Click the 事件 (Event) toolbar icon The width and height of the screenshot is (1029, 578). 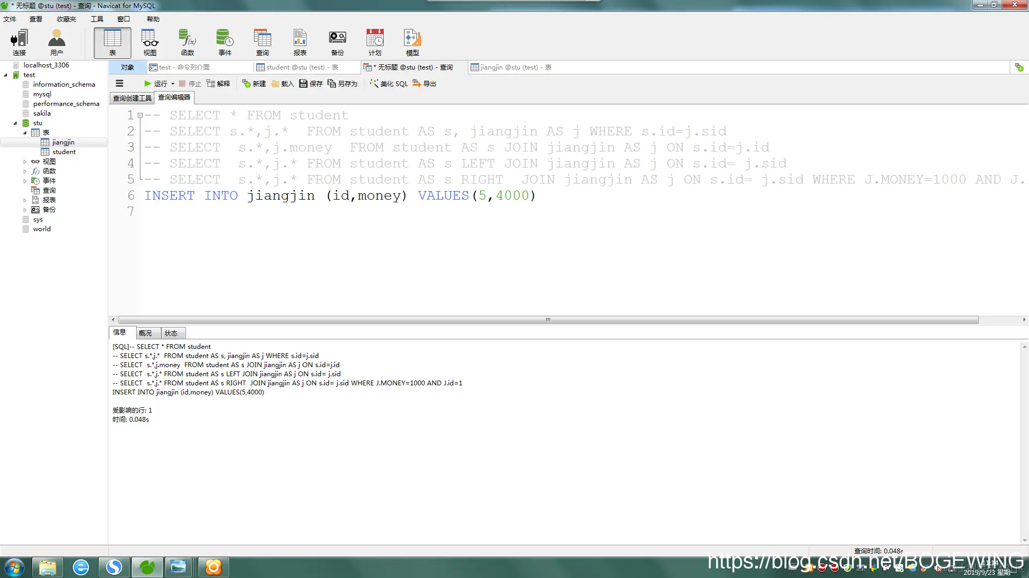(x=225, y=42)
